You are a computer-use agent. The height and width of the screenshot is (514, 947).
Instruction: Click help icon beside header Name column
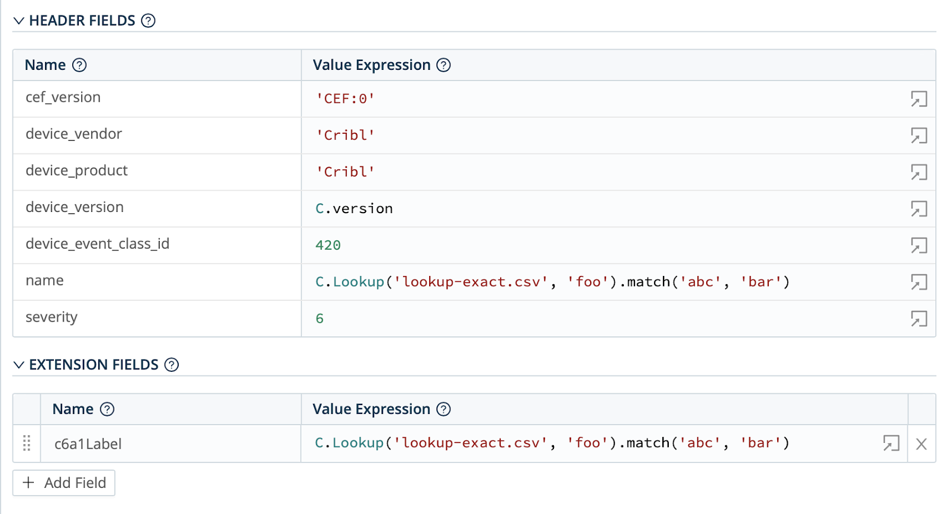(x=79, y=65)
